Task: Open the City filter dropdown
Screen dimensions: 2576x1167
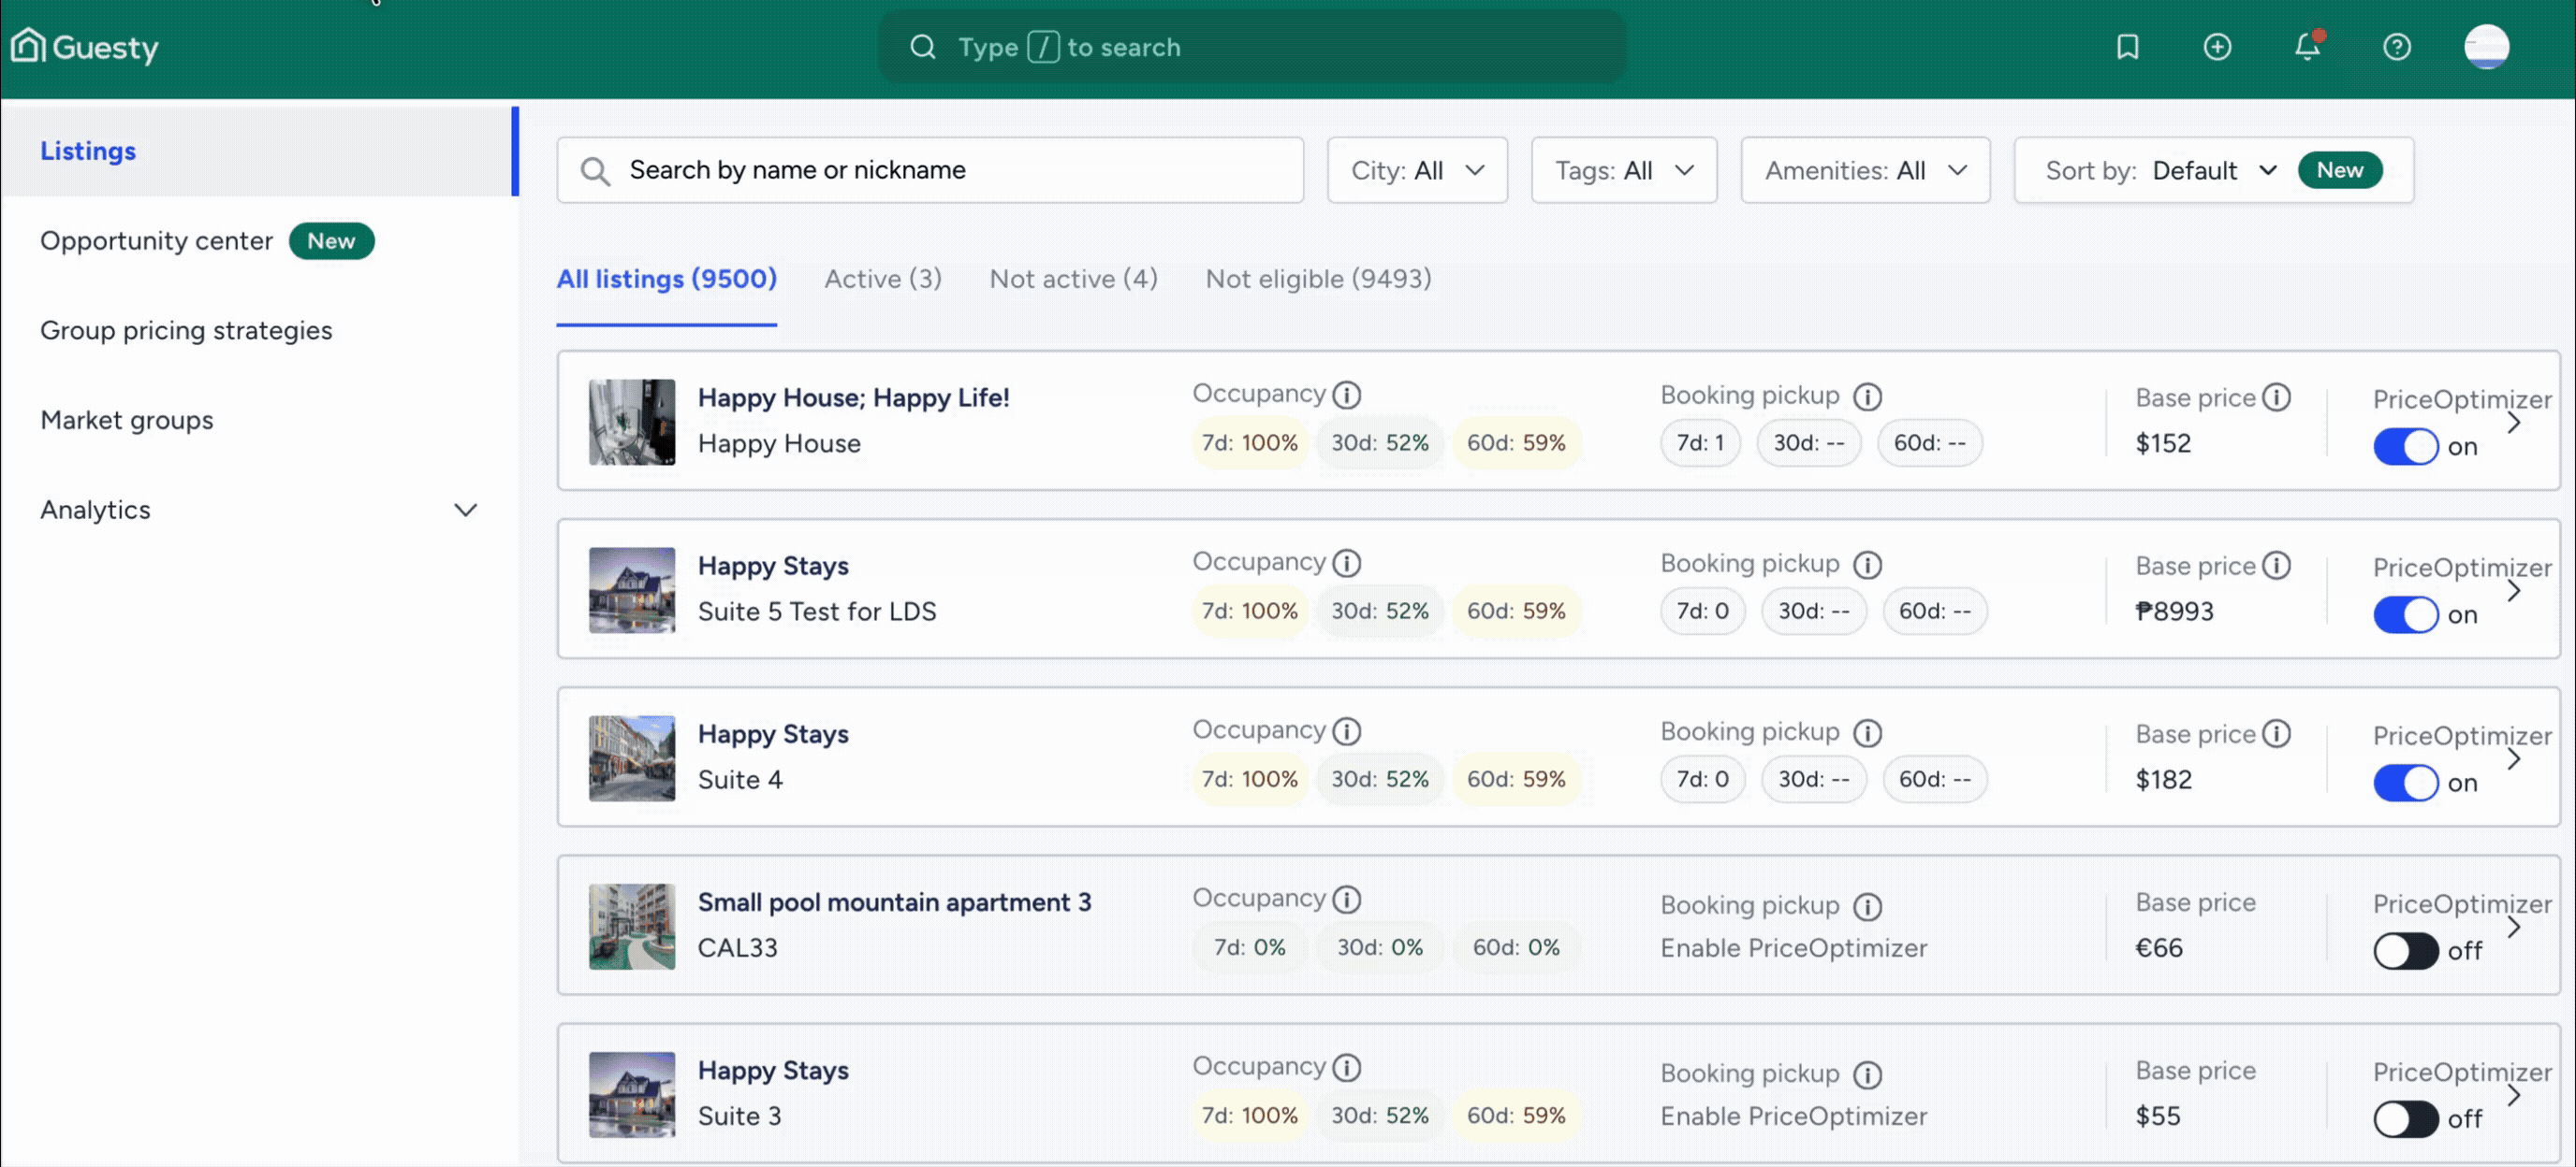Action: coord(1416,171)
